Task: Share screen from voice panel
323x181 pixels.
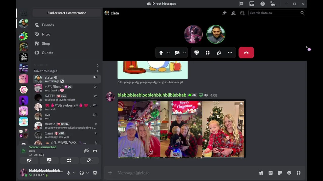Action: [x=49, y=160]
